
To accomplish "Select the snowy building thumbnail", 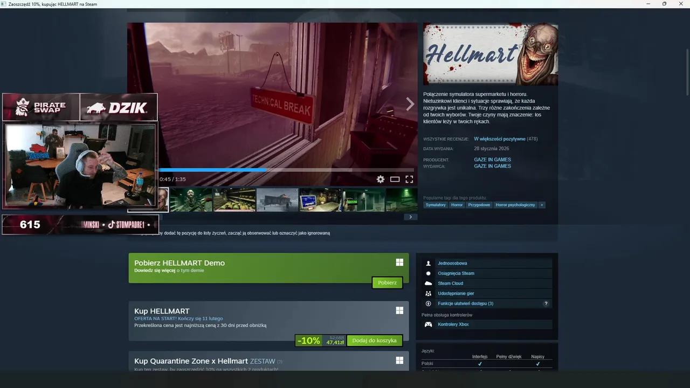I will 277,199.
